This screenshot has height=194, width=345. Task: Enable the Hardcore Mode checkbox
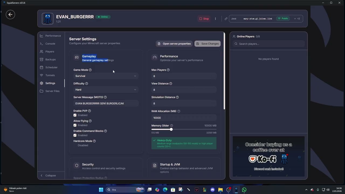click(75, 145)
